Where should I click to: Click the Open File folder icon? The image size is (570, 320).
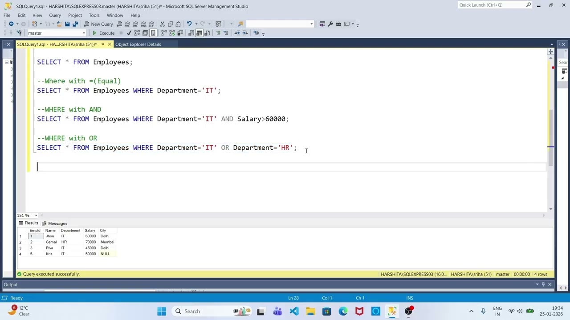[x=59, y=24]
